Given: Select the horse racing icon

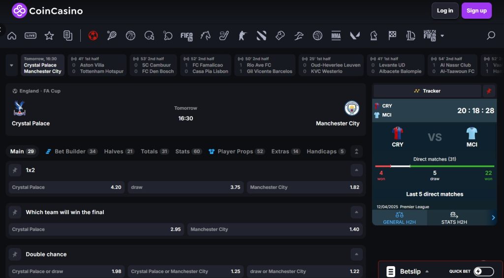Looking at the screenshot, I should click(x=205, y=36).
